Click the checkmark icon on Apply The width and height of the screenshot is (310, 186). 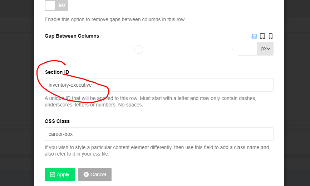click(x=53, y=175)
